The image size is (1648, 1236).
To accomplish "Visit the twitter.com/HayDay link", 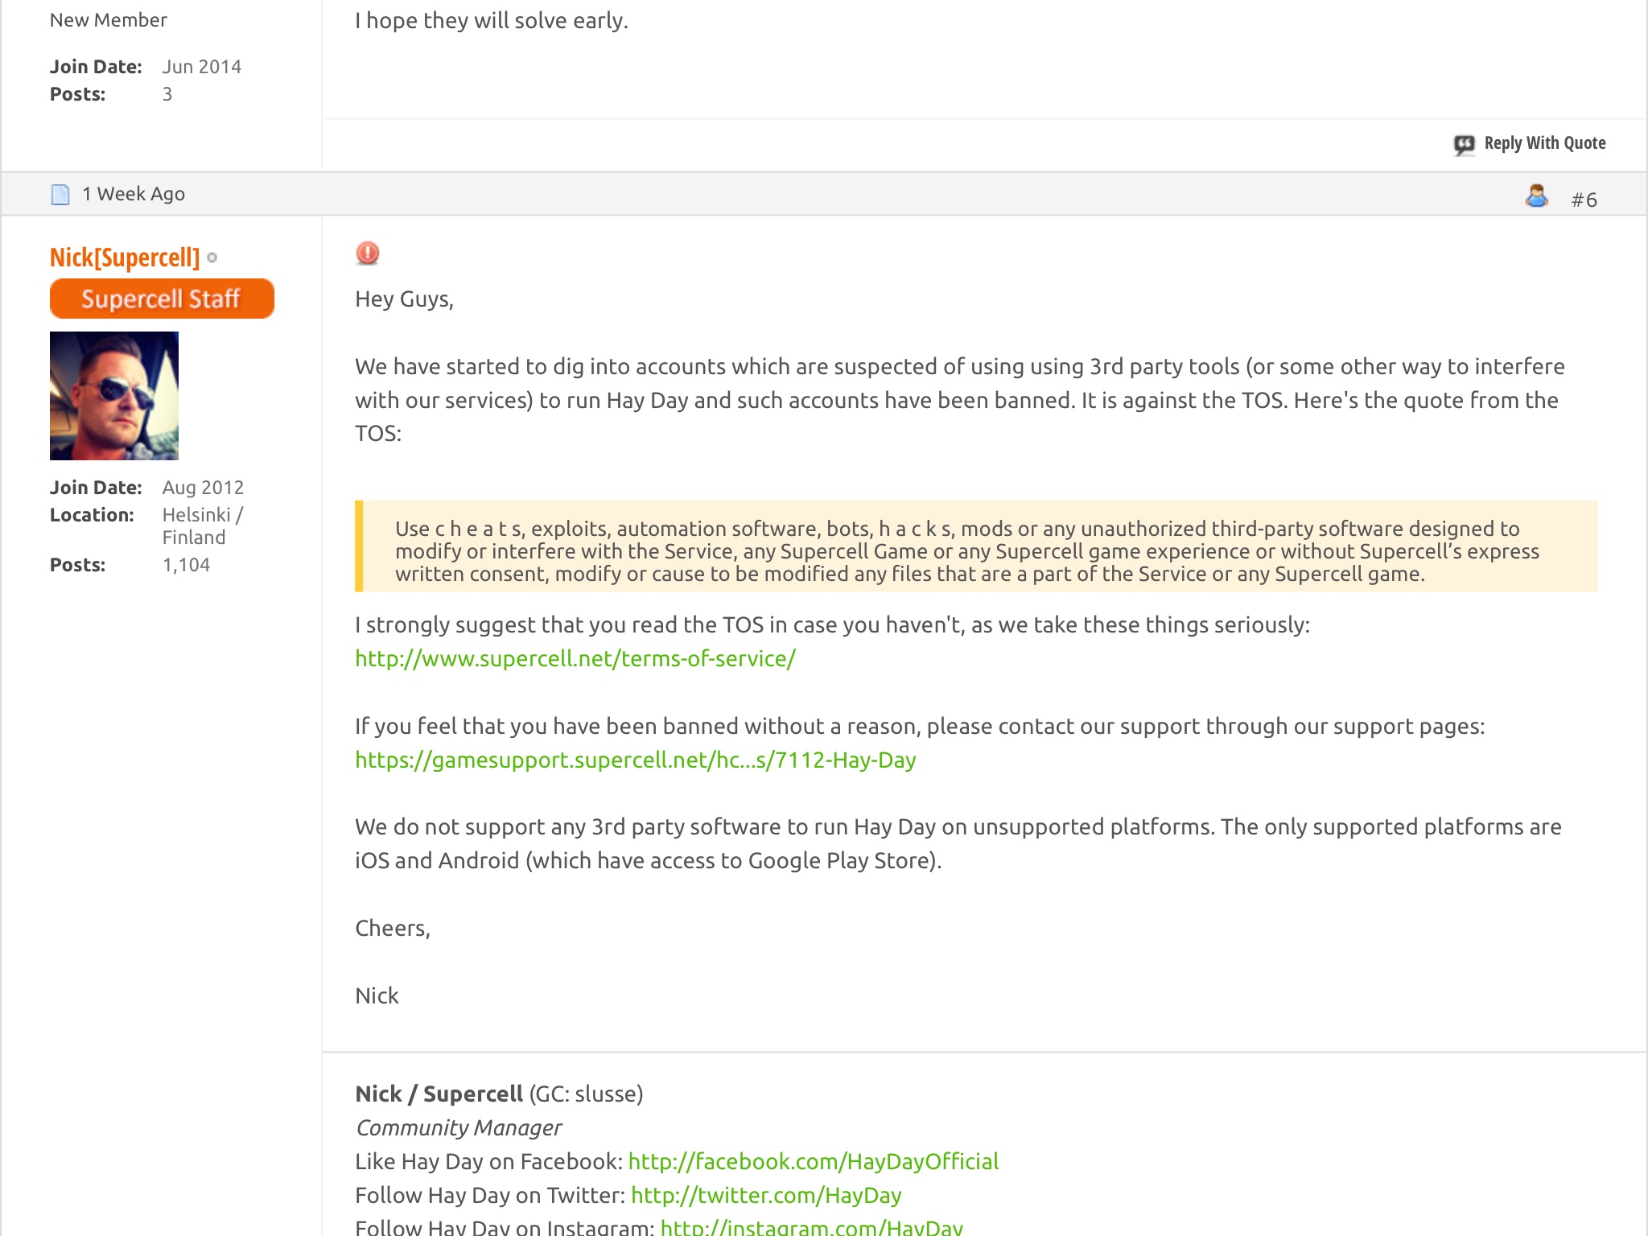I will point(766,1196).
